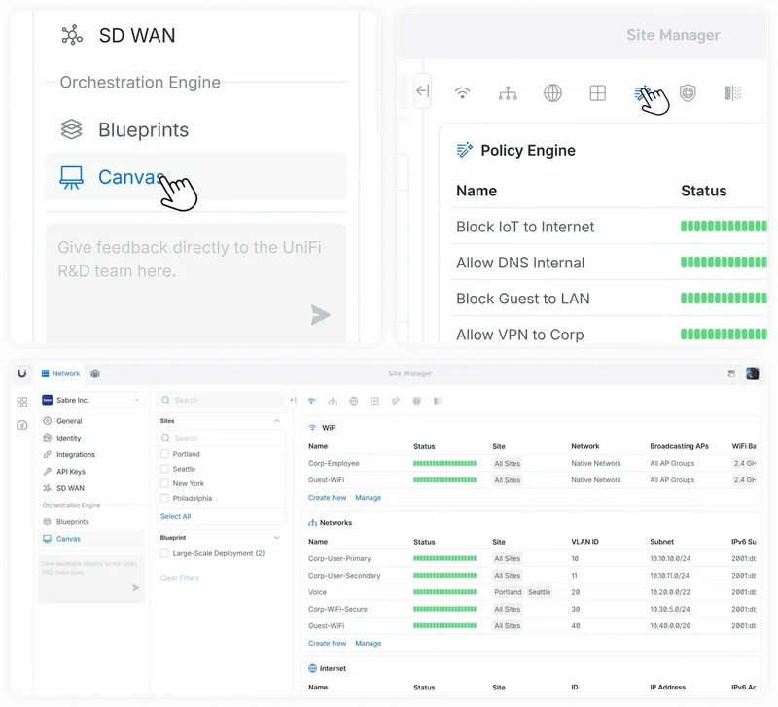The height and width of the screenshot is (707, 778).
Task: Select the 'Block Guest to LAN' policy row
Action: (610, 299)
